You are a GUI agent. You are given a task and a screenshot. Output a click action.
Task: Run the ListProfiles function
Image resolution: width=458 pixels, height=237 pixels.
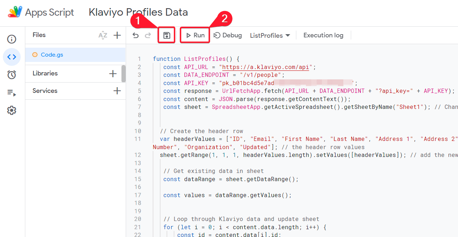pos(195,35)
